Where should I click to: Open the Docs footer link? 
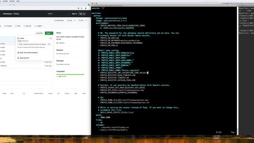12,93
